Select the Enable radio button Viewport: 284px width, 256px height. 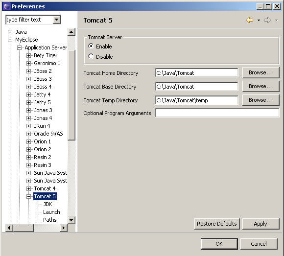[x=91, y=46]
